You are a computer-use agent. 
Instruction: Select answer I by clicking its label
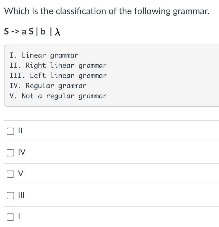19,217
